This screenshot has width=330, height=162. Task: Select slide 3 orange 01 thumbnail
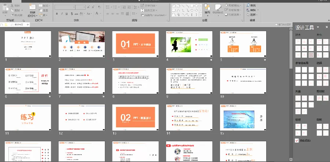(x=135, y=44)
